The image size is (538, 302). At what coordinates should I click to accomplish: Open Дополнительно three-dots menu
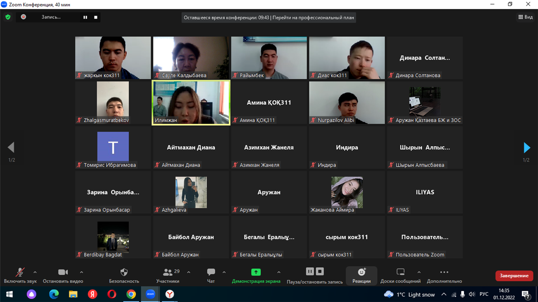(x=444, y=272)
